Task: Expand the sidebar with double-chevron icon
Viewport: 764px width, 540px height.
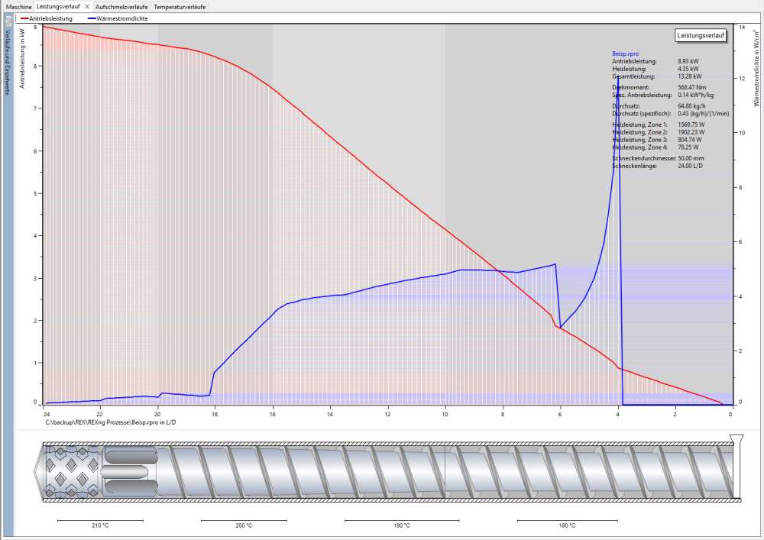Action: point(8,21)
